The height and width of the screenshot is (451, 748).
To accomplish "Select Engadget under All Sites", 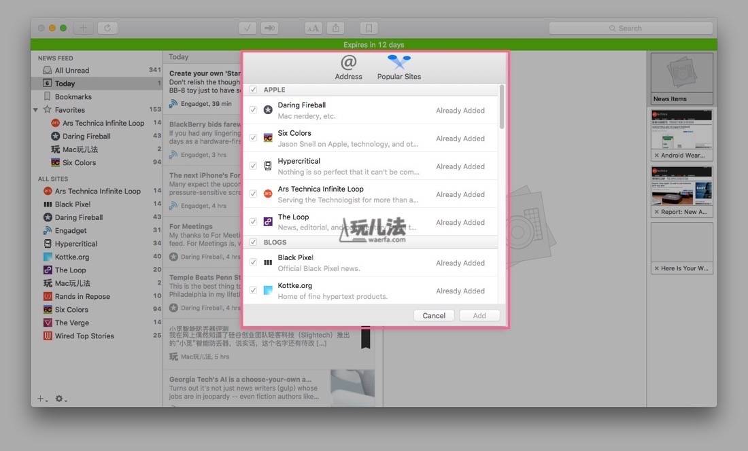I will [x=97, y=230].
